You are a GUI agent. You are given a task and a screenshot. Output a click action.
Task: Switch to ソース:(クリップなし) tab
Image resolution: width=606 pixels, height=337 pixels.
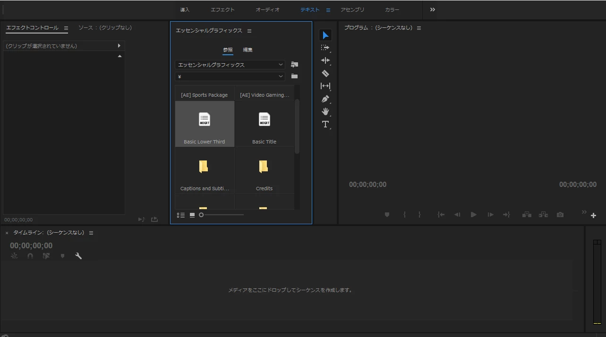105,28
